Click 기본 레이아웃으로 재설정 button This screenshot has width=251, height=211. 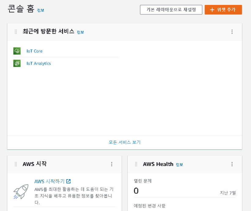[171, 10]
